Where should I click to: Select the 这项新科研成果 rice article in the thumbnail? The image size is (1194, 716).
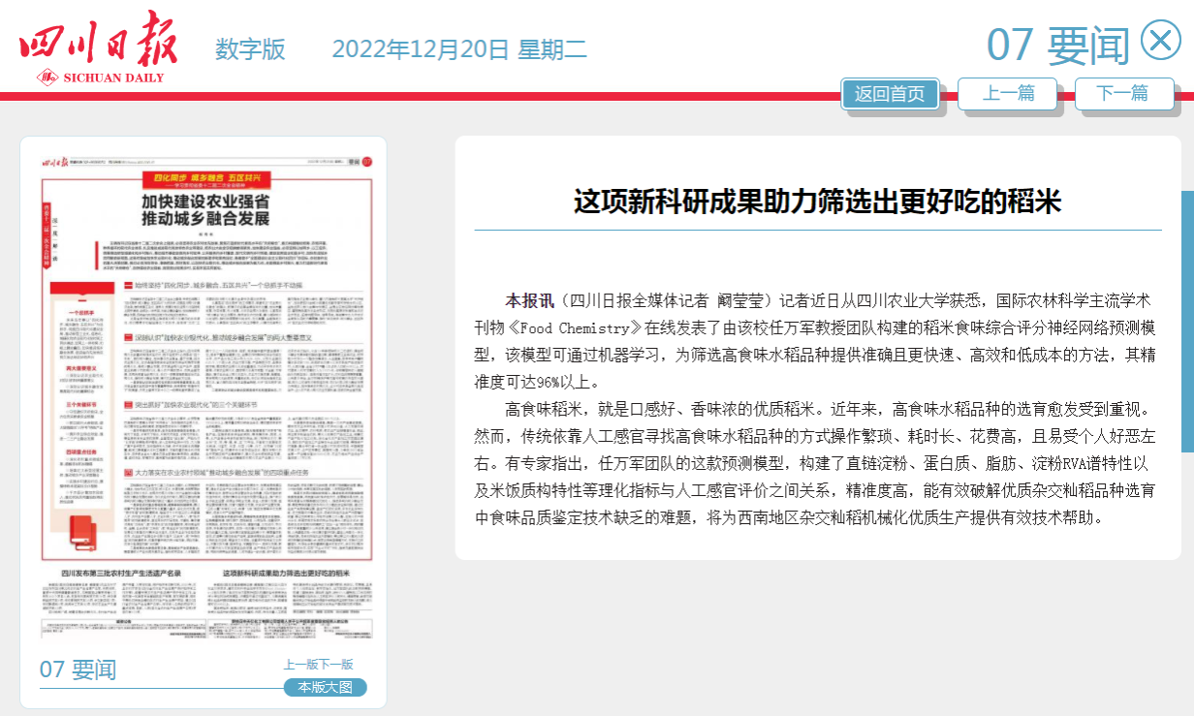click(x=286, y=574)
